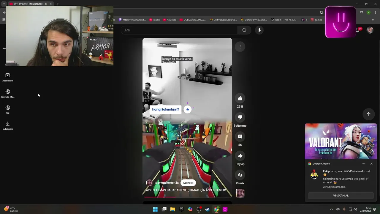Click the Ara search input field
Screen dimensions: 380x214
click(x=179, y=30)
